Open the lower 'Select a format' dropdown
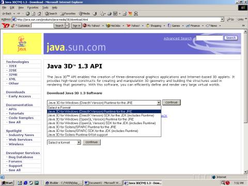Image resolution: width=248 pixels, height=186 pixels. coord(64,142)
